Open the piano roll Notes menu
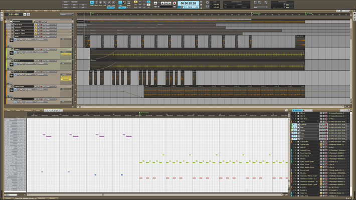 tap(18, 110)
